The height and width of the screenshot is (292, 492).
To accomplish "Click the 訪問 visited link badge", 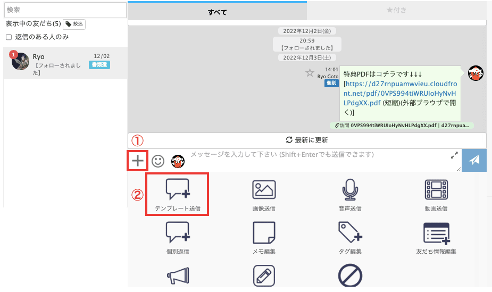I will [402, 126].
